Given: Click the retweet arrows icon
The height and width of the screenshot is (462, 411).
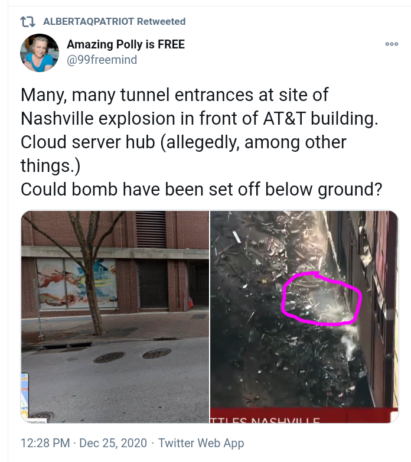Looking at the screenshot, I should tap(28, 21).
